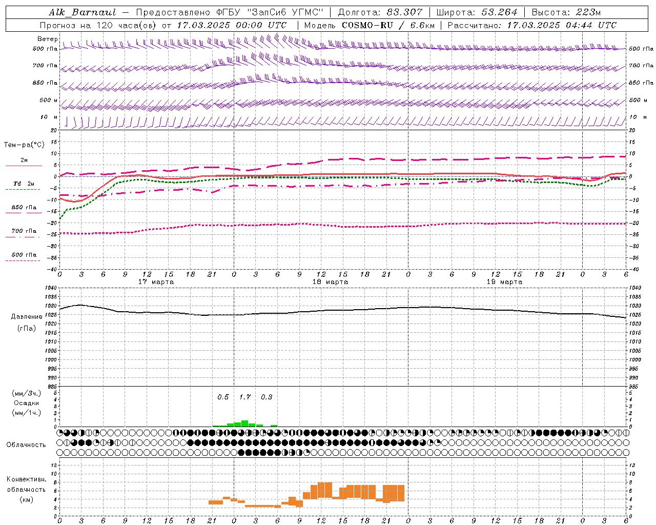Click the model name "COSMO-RU / 6.6км"
The width and height of the screenshot is (656, 525).
tap(388, 25)
